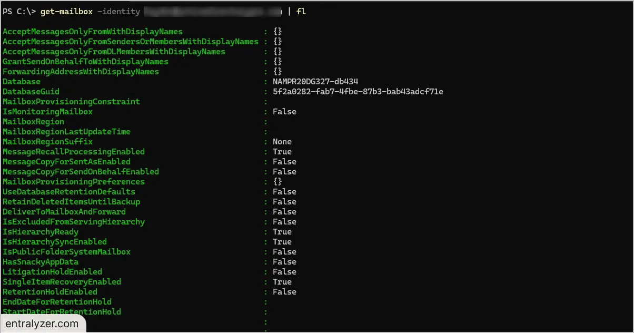634x333 pixels.
Task: Click the True value of IsHierarchyReady
Action: [x=282, y=232]
